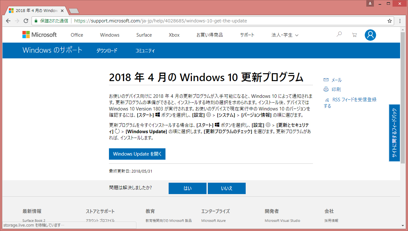This screenshot has width=408, height=231.
Task: Click the 印刷 link
Action: coord(336,89)
